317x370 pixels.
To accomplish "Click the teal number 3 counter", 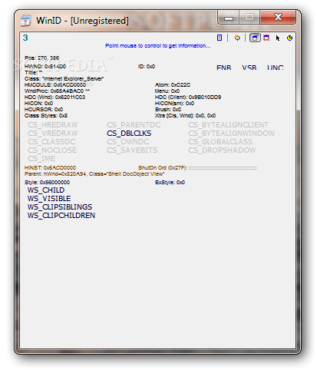I will click(x=25, y=38).
